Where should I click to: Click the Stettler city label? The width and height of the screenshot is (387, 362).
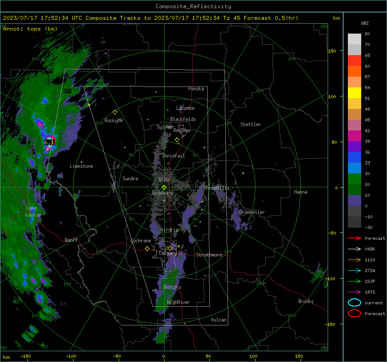pyautogui.click(x=251, y=124)
